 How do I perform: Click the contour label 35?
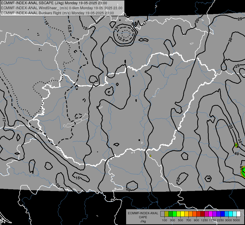[x=231, y=126]
